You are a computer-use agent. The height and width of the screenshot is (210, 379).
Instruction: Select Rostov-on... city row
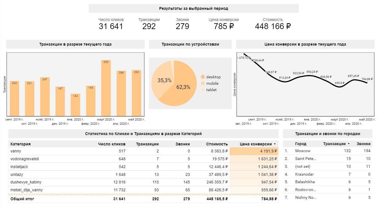pos(328,190)
